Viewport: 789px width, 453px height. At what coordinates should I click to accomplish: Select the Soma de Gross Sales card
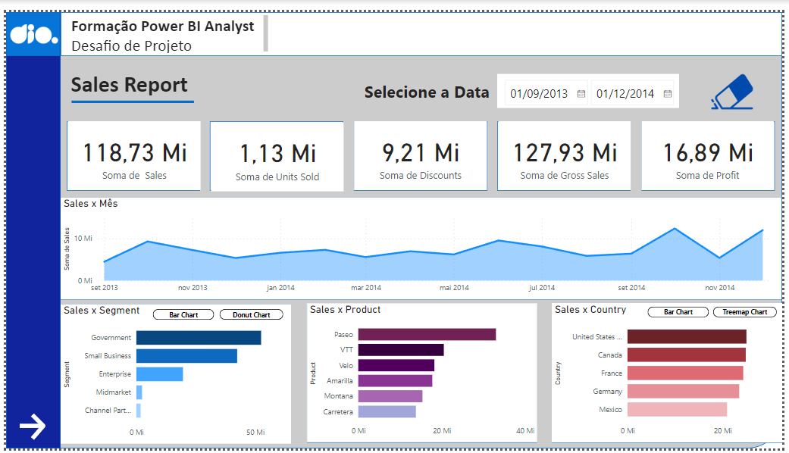pyautogui.click(x=564, y=156)
